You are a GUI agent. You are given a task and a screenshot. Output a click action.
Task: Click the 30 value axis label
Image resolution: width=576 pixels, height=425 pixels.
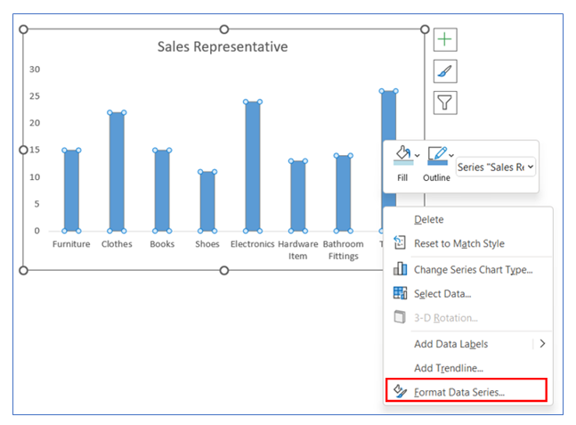point(35,69)
